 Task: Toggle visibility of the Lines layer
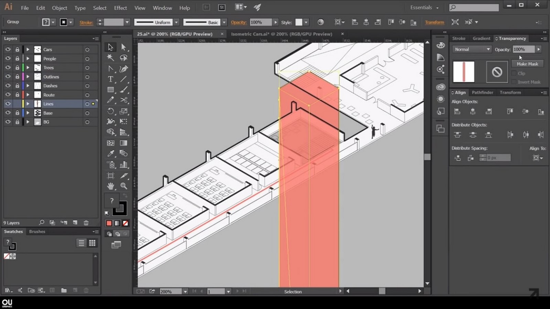pos(8,104)
